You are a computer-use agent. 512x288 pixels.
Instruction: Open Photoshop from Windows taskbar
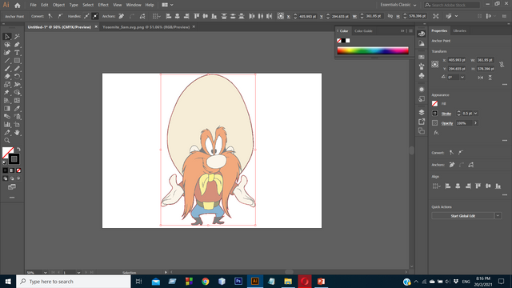pyautogui.click(x=238, y=281)
